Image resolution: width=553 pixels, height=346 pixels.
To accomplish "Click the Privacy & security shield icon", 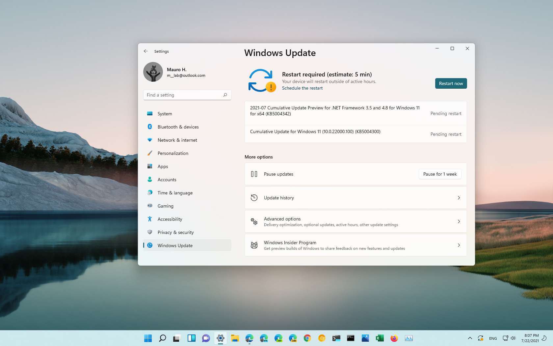I will tap(150, 232).
